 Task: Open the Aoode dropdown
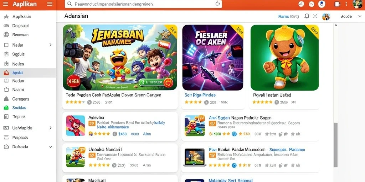click(x=351, y=16)
